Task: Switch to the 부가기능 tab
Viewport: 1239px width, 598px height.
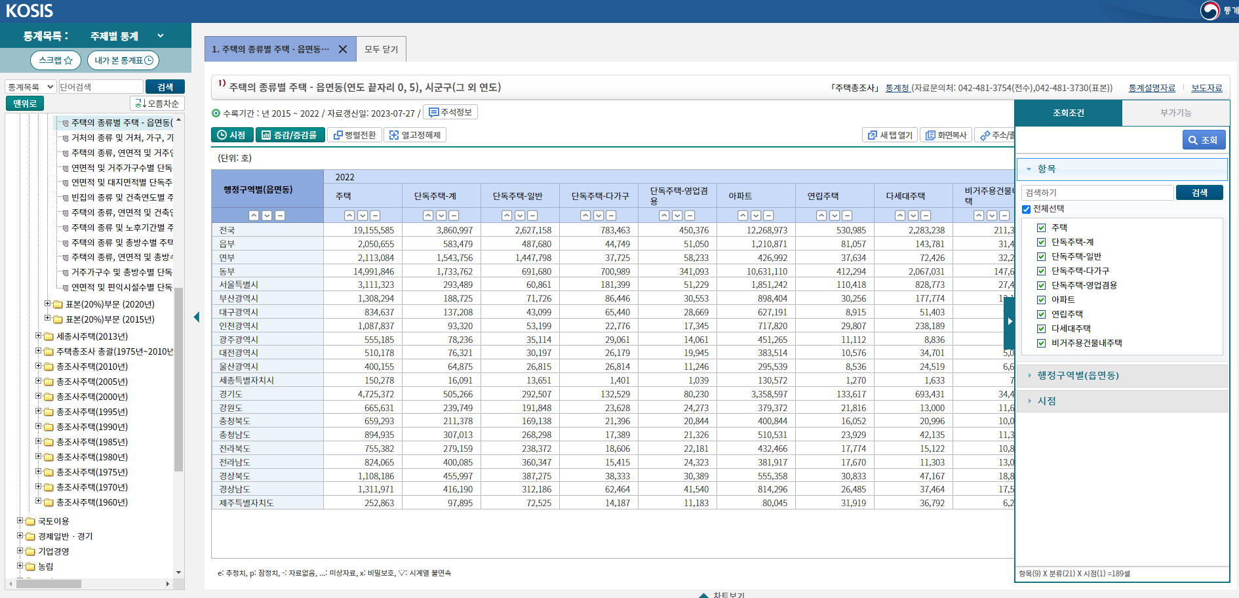Action: (x=1175, y=113)
